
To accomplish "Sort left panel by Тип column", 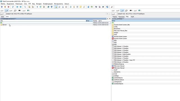I will pos(89,21).
